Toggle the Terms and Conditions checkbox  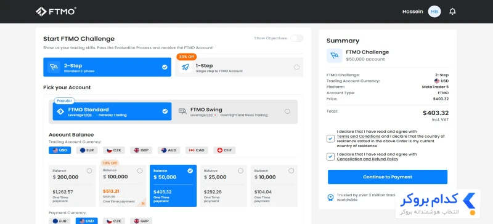coord(330,138)
